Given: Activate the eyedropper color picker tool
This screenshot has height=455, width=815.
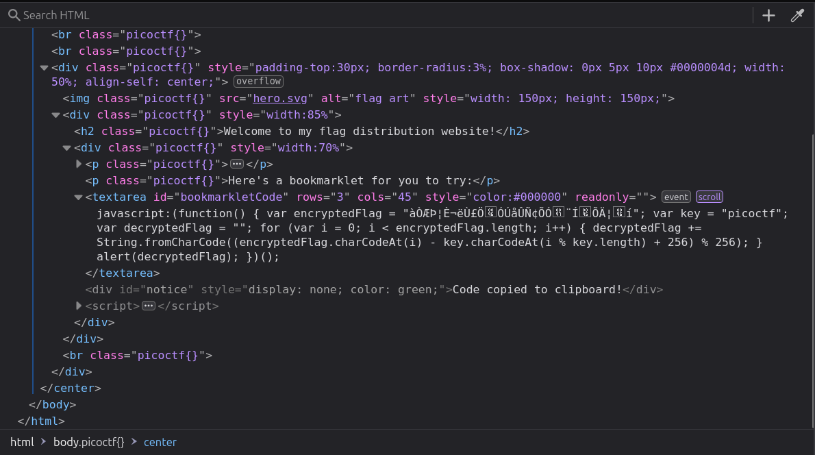Looking at the screenshot, I should point(797,16).
